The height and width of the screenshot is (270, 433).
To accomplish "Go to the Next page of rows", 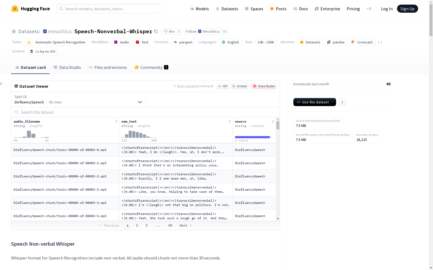I will 186,225.
